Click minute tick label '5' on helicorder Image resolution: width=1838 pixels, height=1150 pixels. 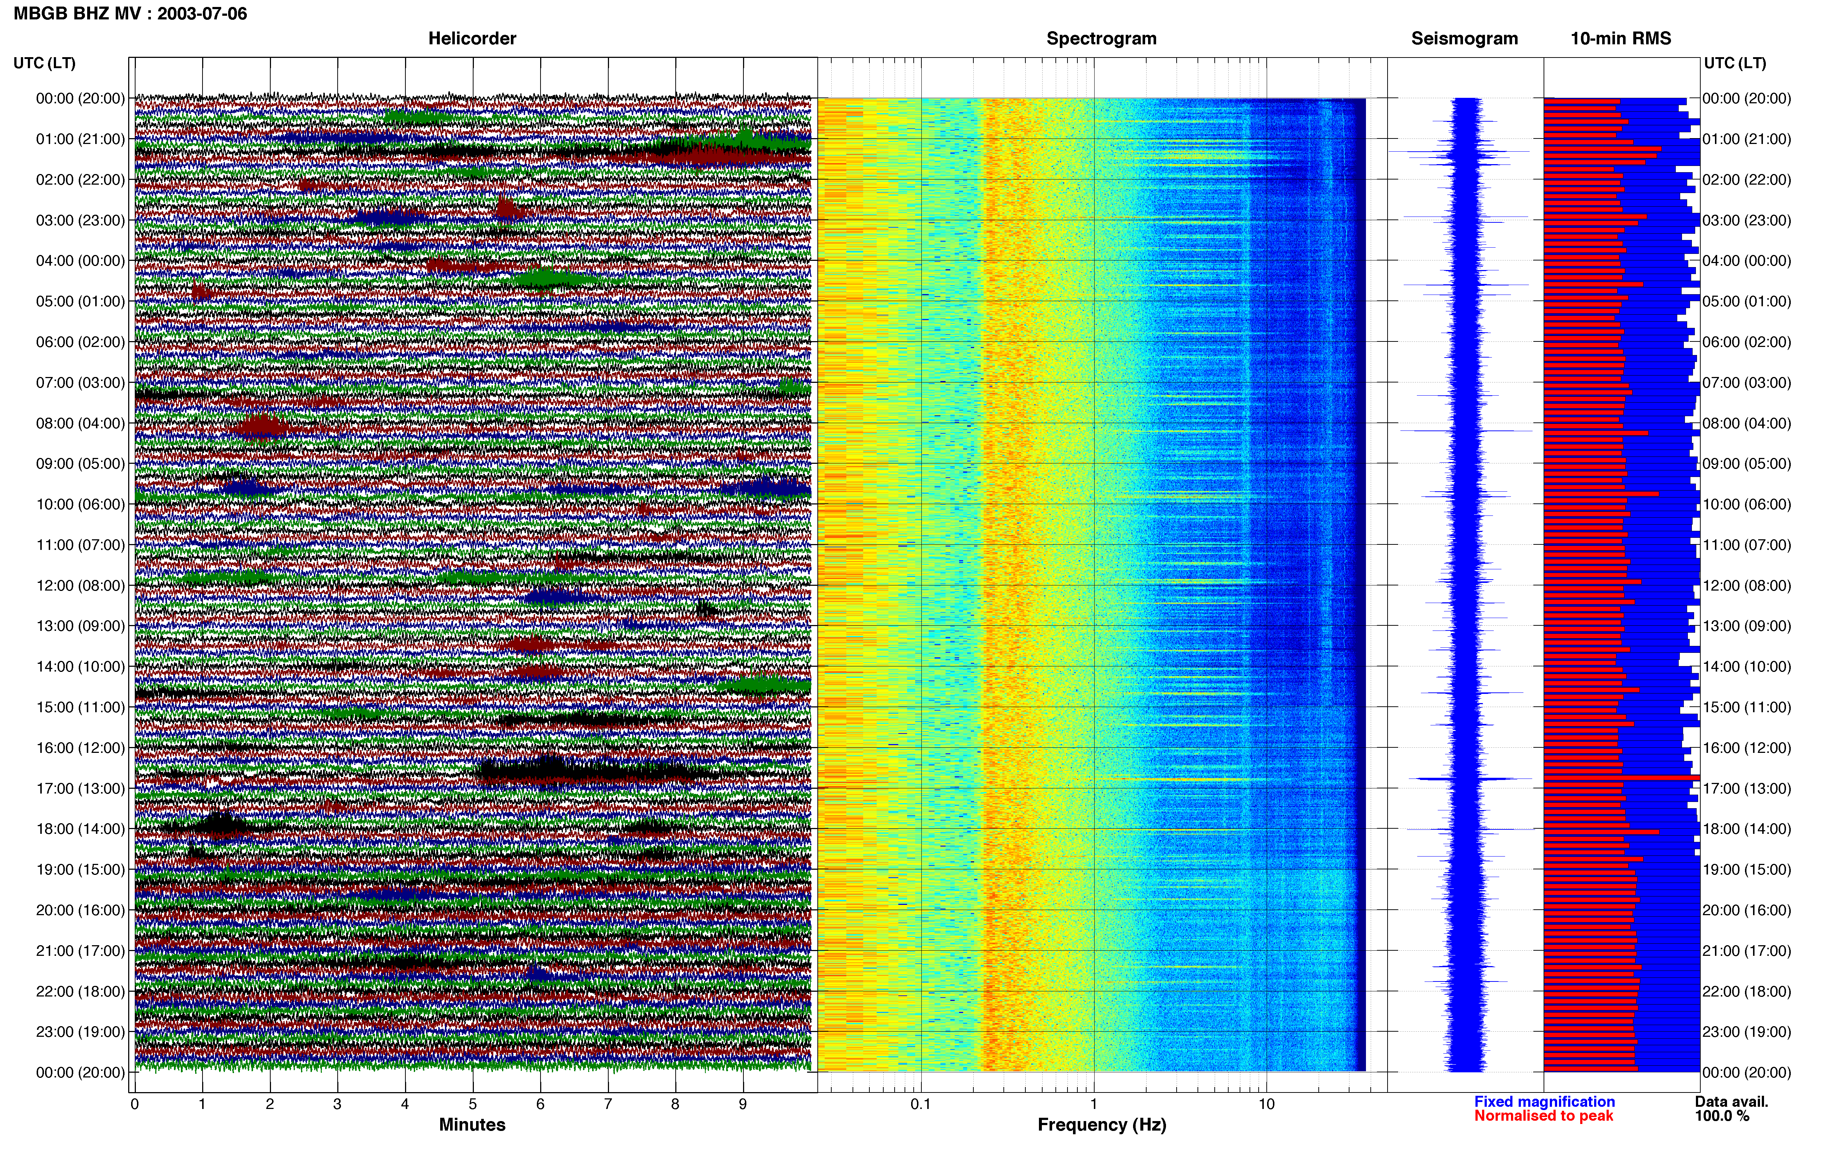coord(473,1104)
